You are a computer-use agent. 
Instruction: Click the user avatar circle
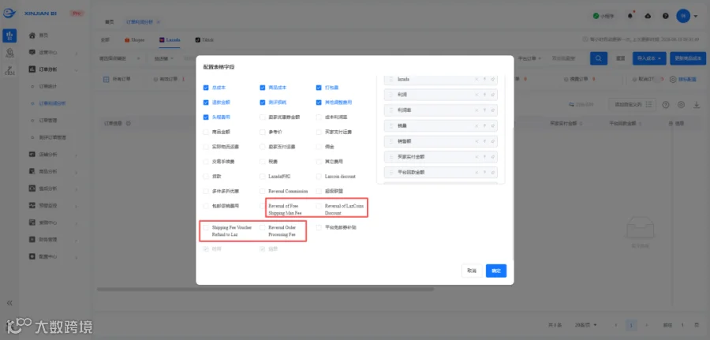coord(683,16)
